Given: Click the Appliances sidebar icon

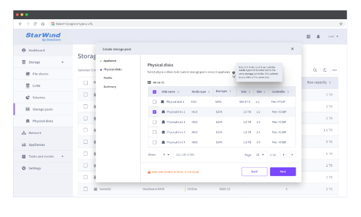Looking at the screenshot, I should (x=24, y=144).
